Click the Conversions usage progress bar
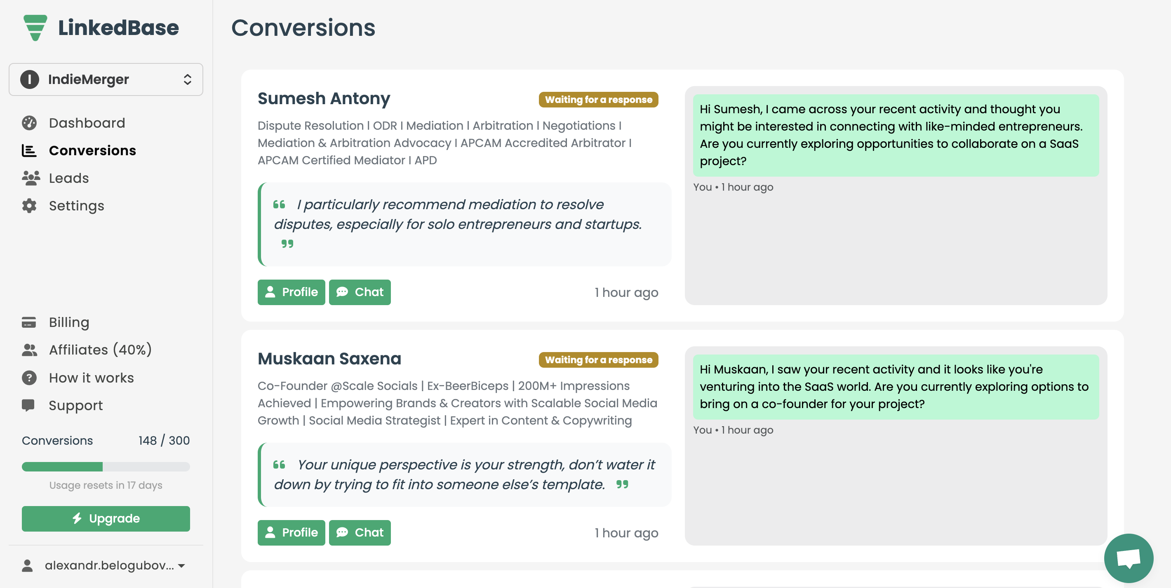Viewport: 1171px width, 588px height. (106, 466)
